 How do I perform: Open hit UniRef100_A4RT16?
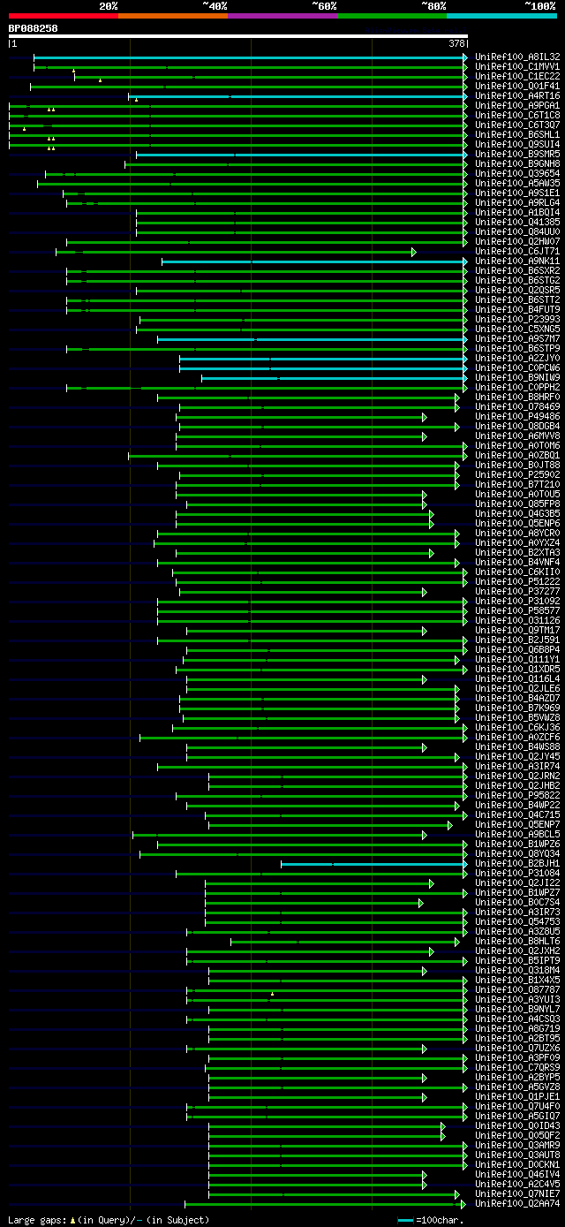(517, 95)
